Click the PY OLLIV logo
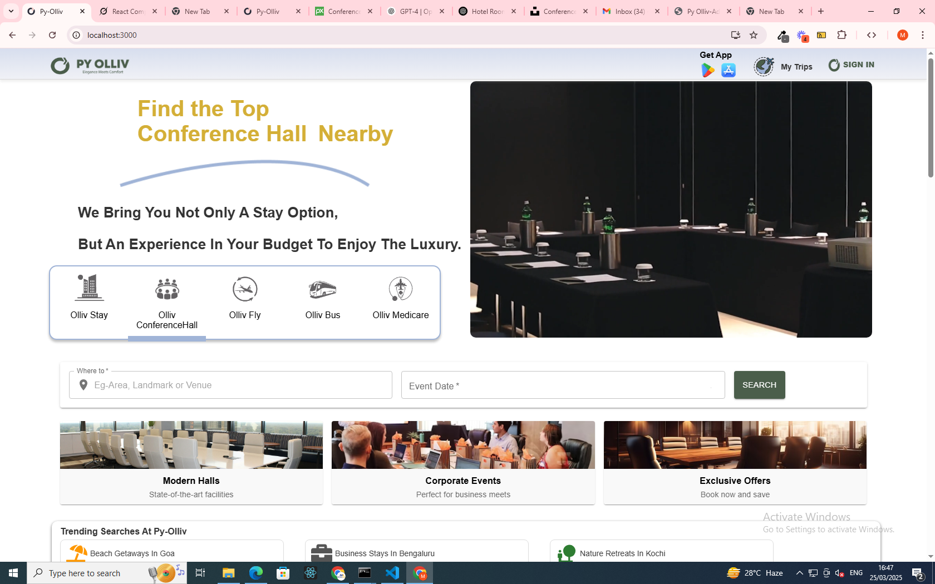This screenshot has height=584, width=935. [x=90, y=66]
